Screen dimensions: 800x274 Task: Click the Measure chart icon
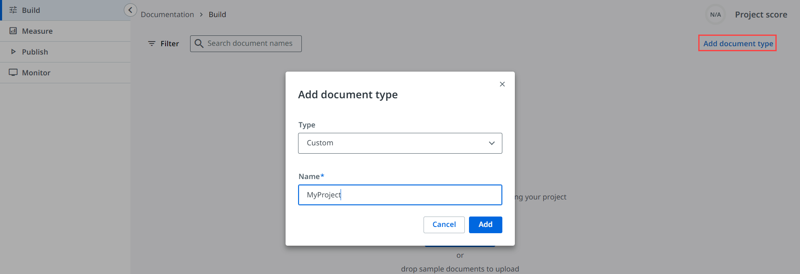[x=13, y=31]
